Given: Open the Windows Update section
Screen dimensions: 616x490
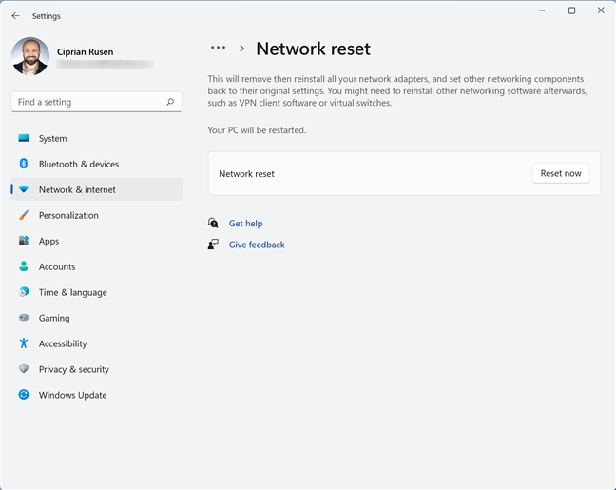Looking at the screenshot, I should [x=72, y=396].
